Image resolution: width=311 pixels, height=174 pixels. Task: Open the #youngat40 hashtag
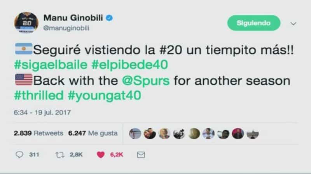[x=104, y=96]
